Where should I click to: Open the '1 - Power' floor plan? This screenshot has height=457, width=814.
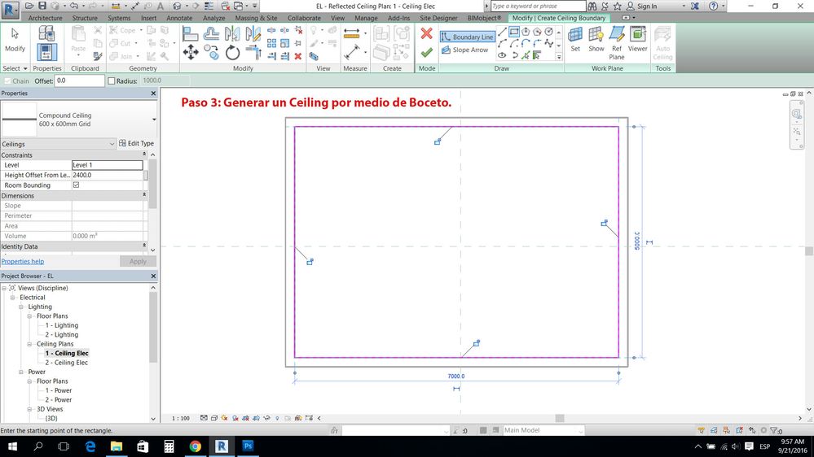tap(58, 390)
